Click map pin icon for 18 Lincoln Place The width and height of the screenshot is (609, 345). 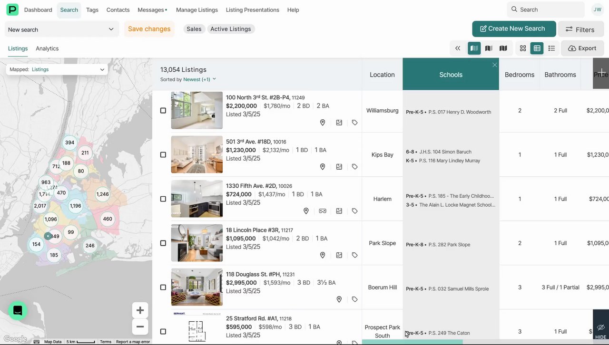point(323,255)
